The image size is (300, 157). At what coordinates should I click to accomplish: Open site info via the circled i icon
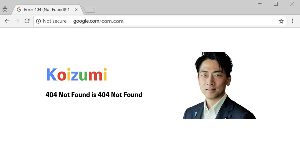click(x=38, y=21)
